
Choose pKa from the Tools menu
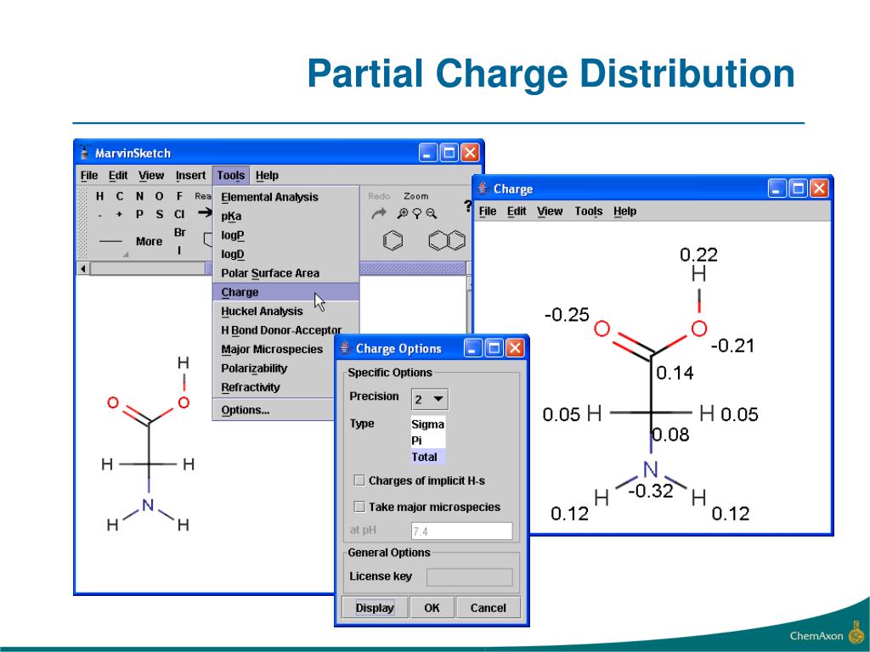click(x=285, y=216)
